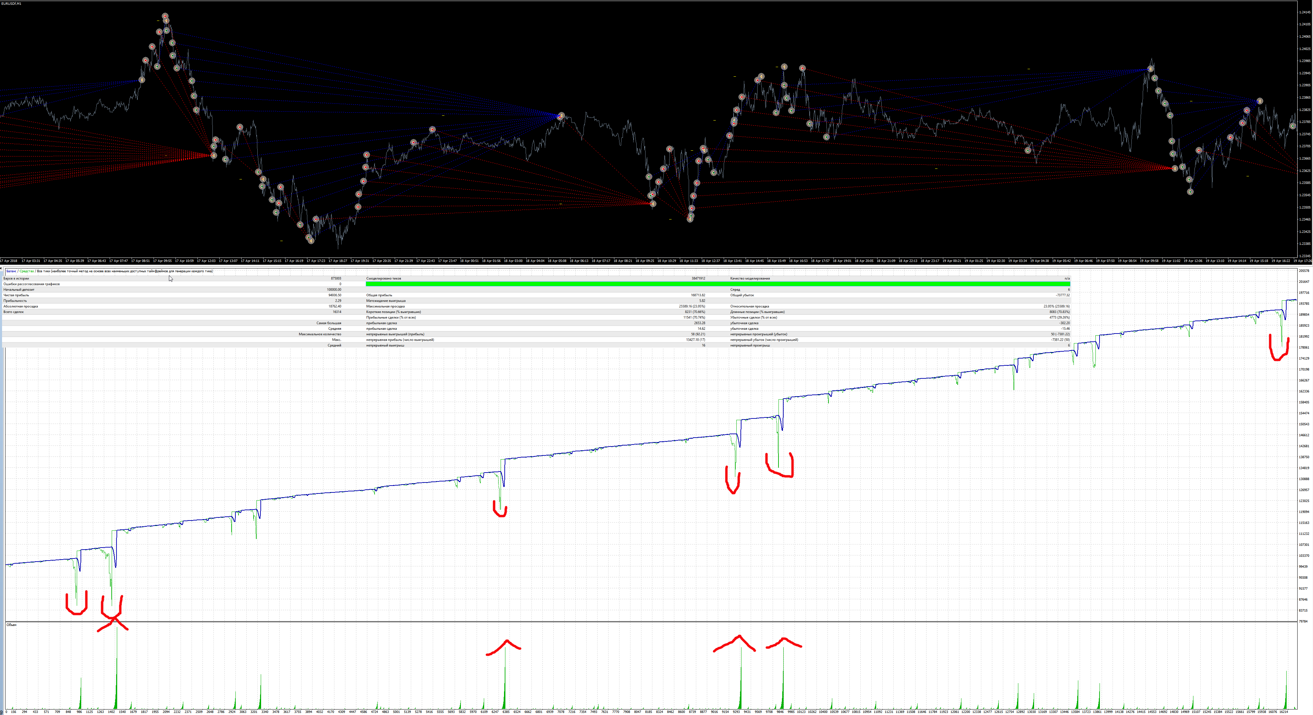Select 'Длинные позиции (% выигравших)' label
The height and width of the screenshot is (715, 1313).
[758, 312]
